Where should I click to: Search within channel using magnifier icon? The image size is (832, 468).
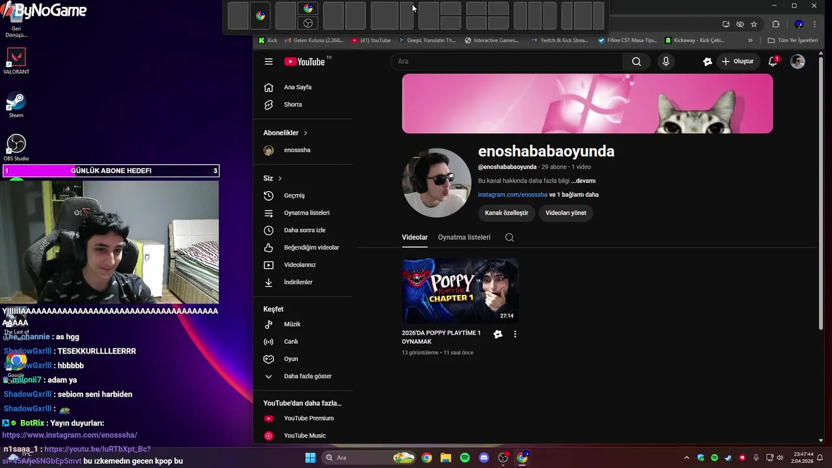(x=510, y=237)
